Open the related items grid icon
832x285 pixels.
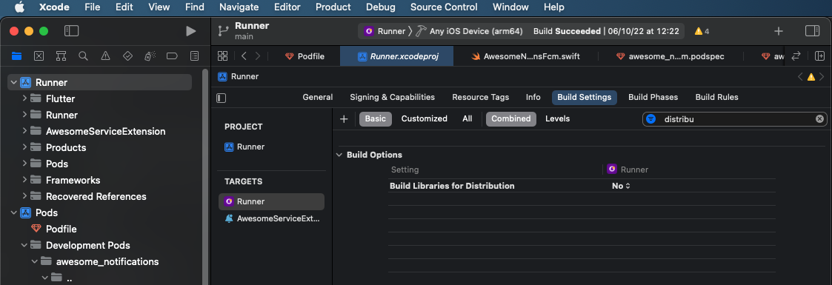223,56
